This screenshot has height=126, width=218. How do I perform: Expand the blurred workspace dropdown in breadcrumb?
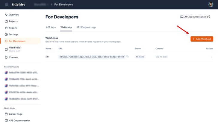click(41, 4)
